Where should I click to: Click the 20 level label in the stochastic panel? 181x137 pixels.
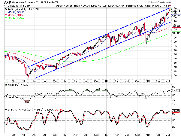click(x=174, y=127)
